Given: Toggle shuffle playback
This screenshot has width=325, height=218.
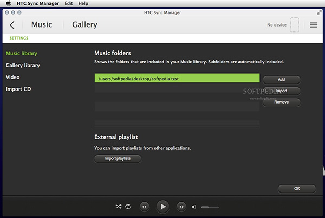Looking at the screenshot, I should pyautogui.click(x=119, y=207).
